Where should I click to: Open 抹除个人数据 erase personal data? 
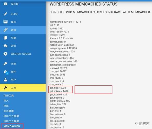tap(11, 121)
